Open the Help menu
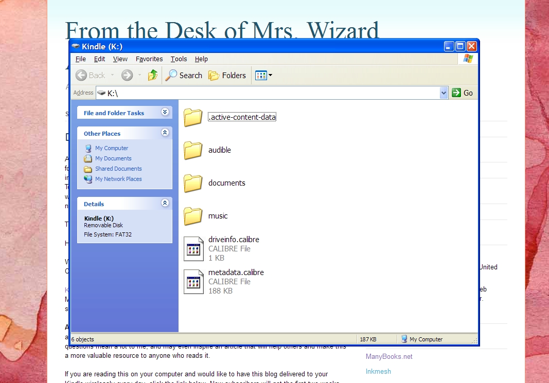 click(x=201, y=59)
